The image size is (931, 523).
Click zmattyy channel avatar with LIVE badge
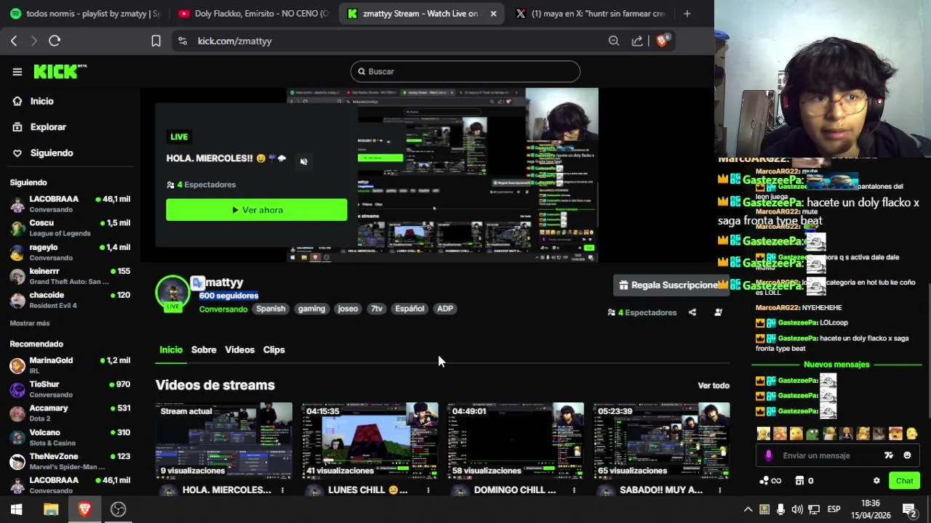173,293
